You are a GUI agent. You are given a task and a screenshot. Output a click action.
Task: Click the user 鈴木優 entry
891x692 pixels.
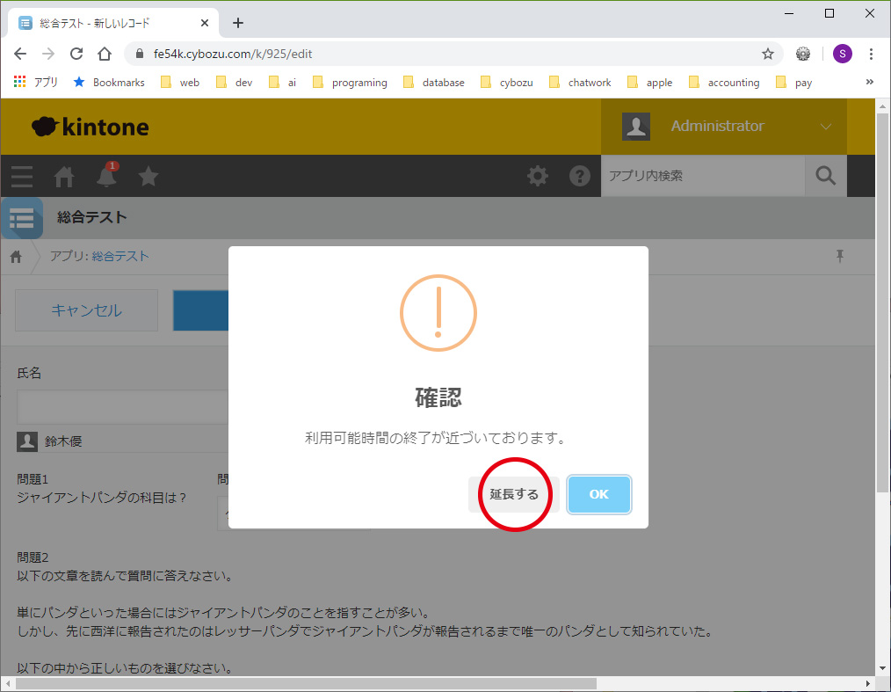click(50, 441)
